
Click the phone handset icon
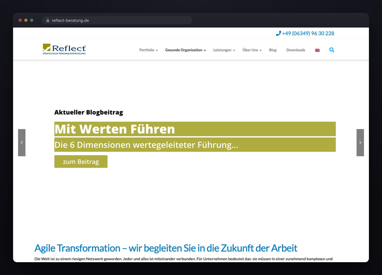[x=278, y=33]
